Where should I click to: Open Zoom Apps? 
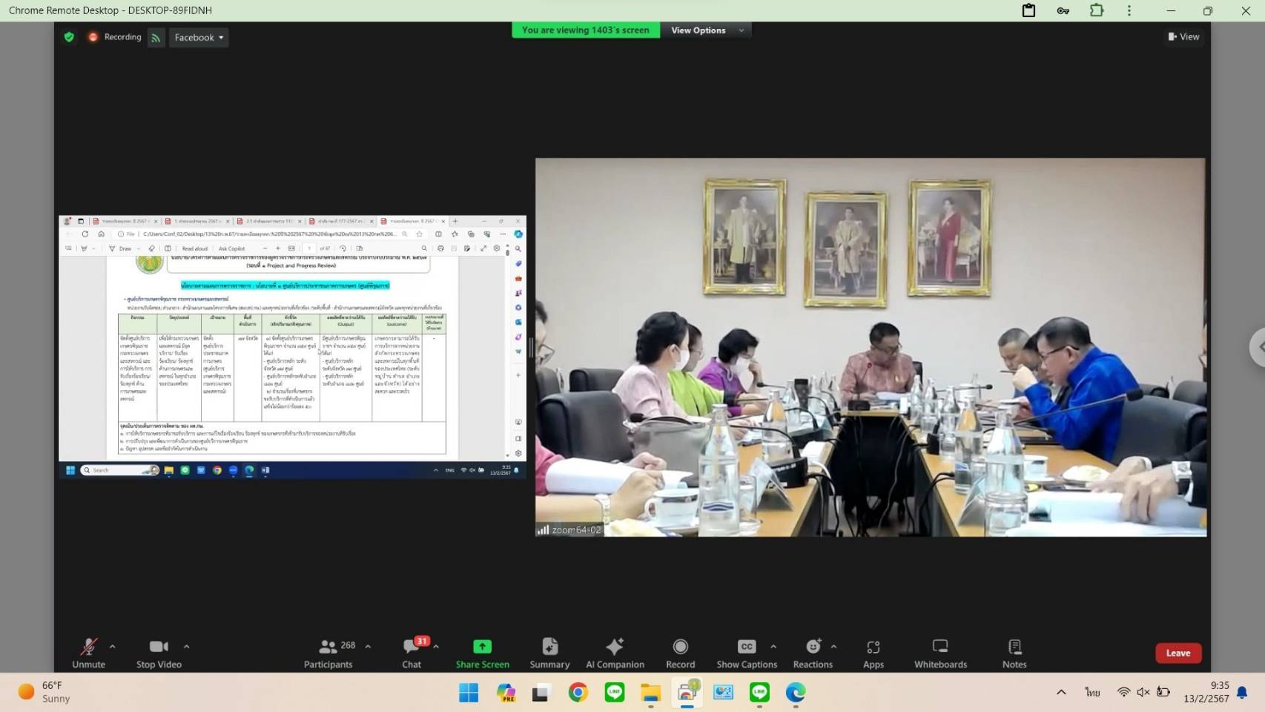pyautogui.click(x=873, y=653)
